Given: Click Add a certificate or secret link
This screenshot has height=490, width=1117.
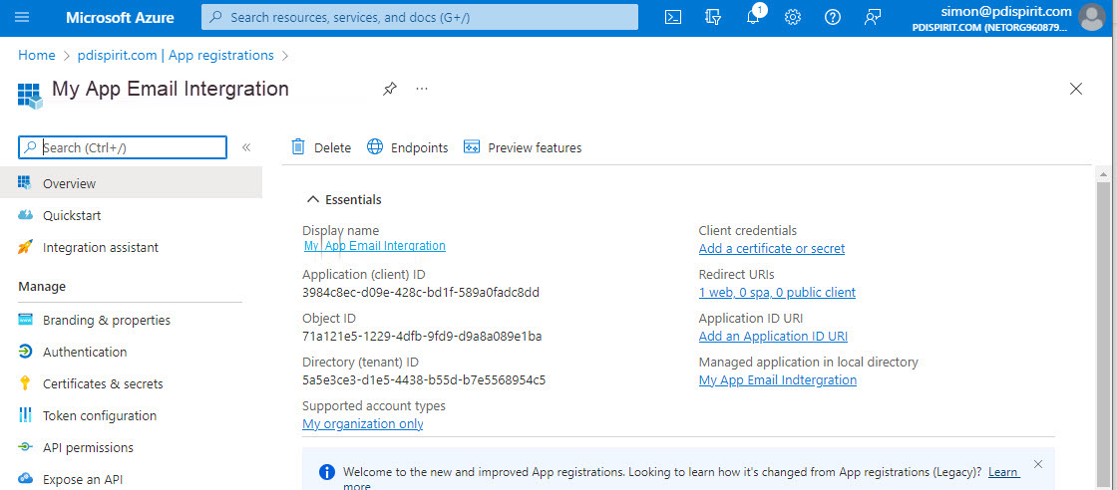Looking at the screenshot, I should pos(771,249).
